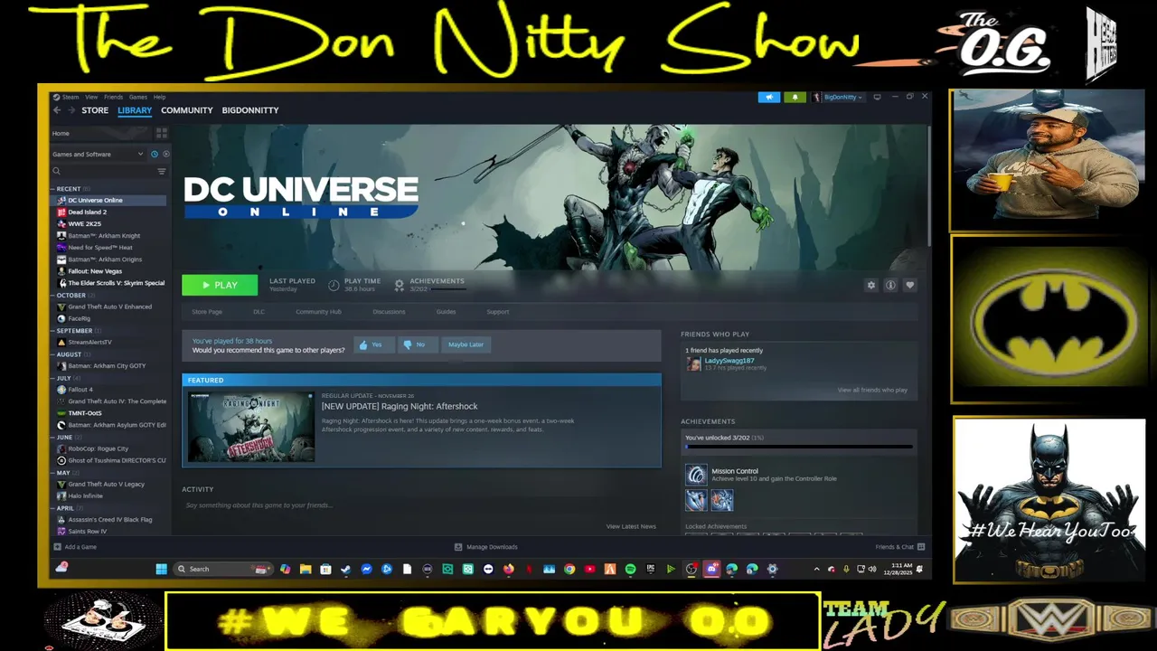Open the game's Store Page link
Image resolution: width=1157 pixels, height=651 pixels.
point(207,312)
